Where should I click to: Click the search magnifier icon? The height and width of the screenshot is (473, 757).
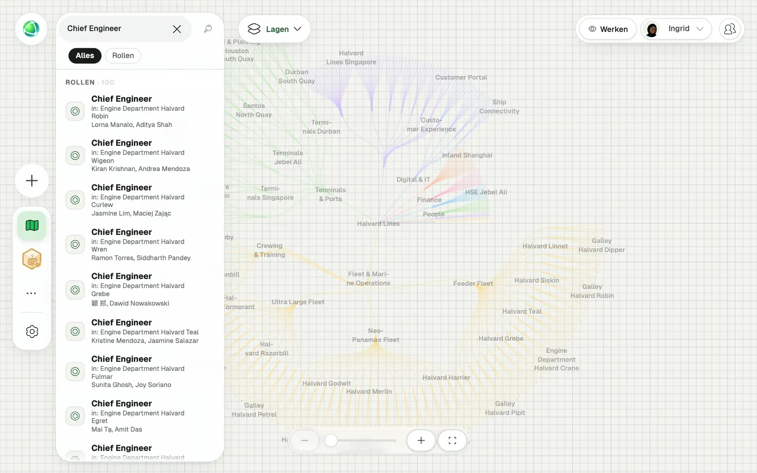point(208,29)
